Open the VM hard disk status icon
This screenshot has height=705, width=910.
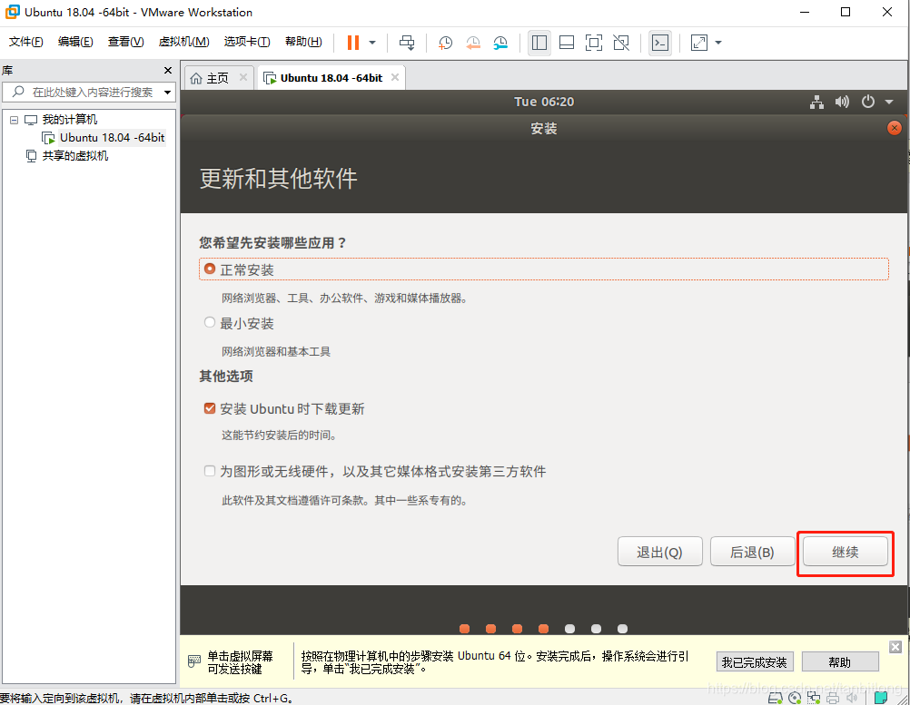pos(775,697)
